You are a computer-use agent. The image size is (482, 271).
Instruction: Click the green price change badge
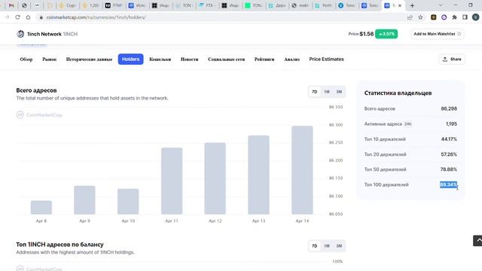tap(386, 34)
